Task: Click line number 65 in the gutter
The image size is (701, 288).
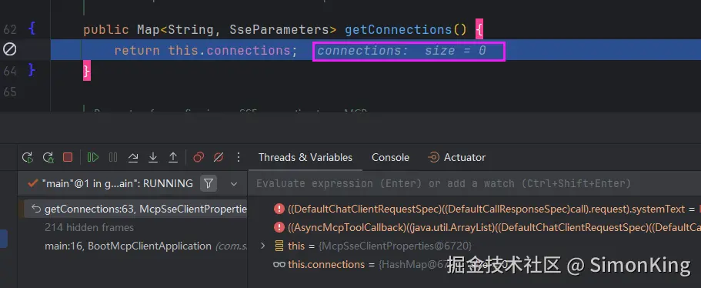Action: (10, 92)
